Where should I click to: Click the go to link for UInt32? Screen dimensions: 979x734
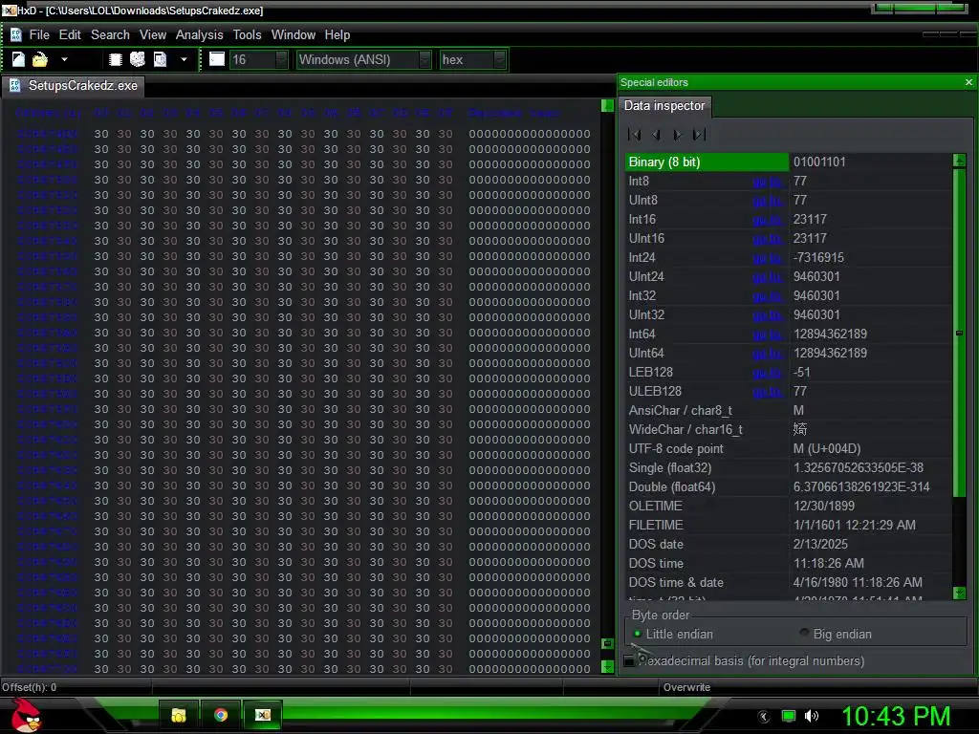pyautogui.click(x=768, y=315)
